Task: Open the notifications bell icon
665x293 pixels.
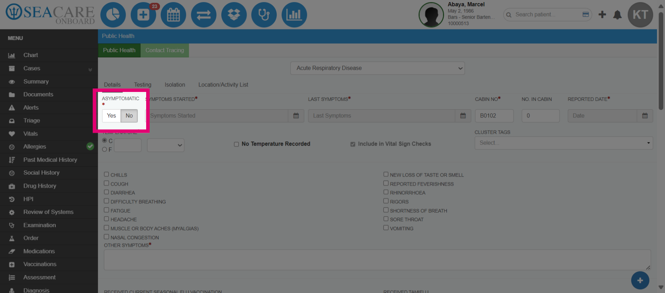Action: point(617,15)
